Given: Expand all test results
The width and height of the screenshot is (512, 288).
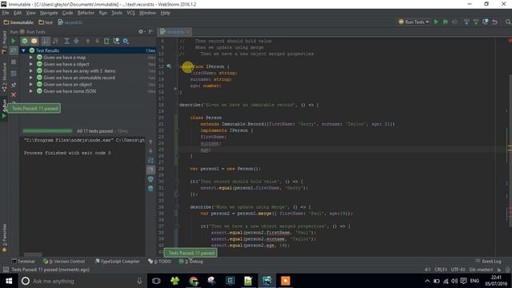Looking at the screenshot, I should (66, 41).
